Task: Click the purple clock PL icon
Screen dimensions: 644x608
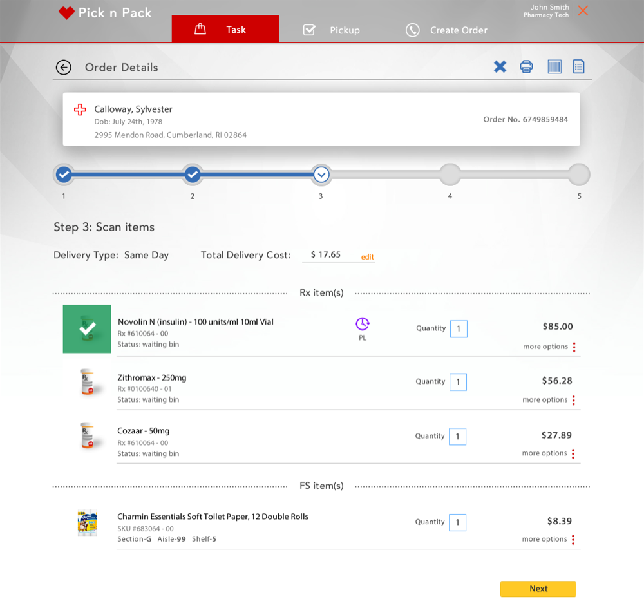Action: click(x=363, y=323)
